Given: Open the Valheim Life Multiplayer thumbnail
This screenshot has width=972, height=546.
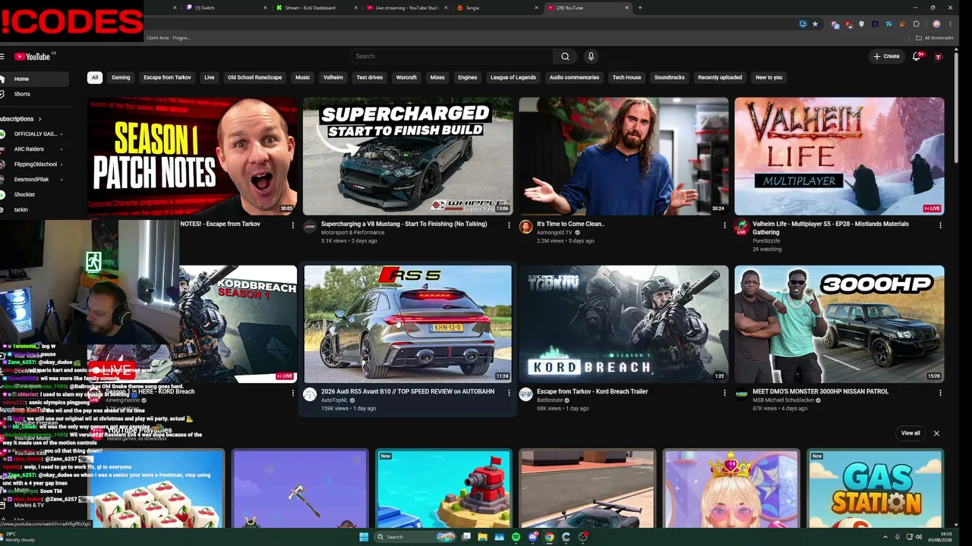Looking at the screenshot, I should coord(839,156).
